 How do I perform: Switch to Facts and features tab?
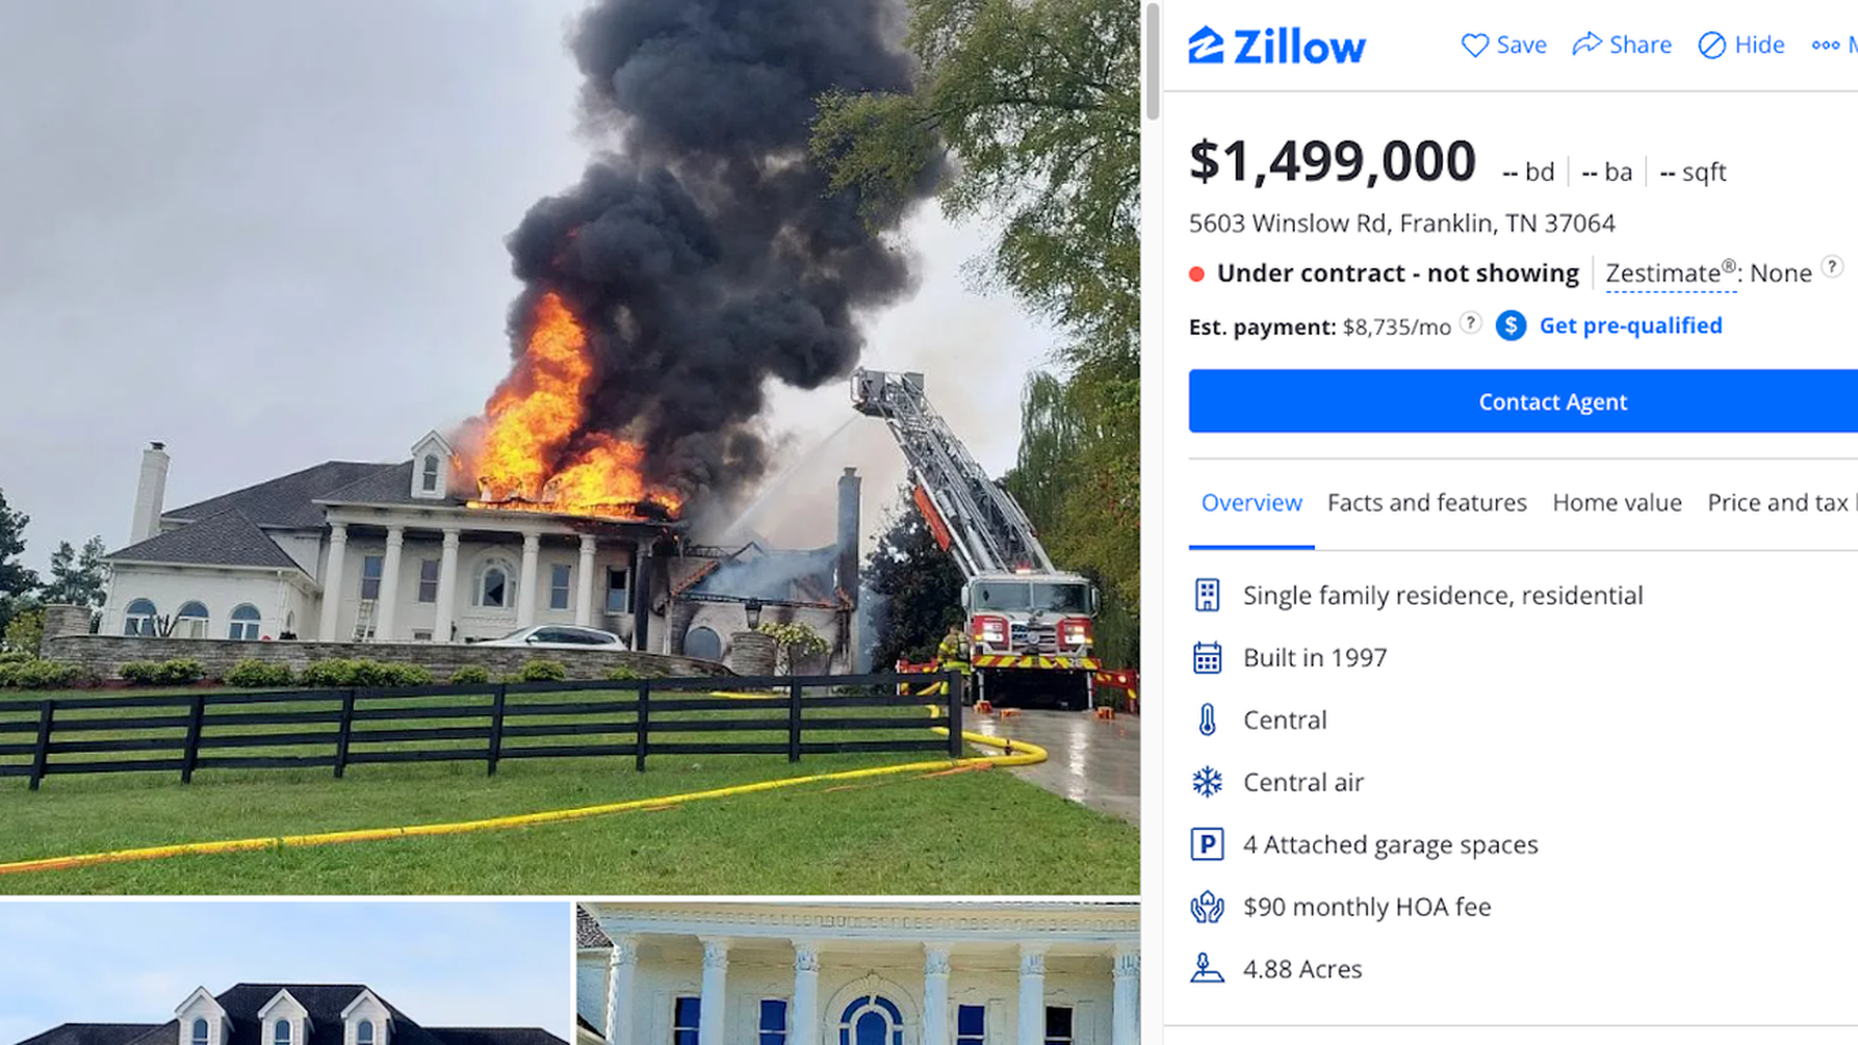point(1426,503)
